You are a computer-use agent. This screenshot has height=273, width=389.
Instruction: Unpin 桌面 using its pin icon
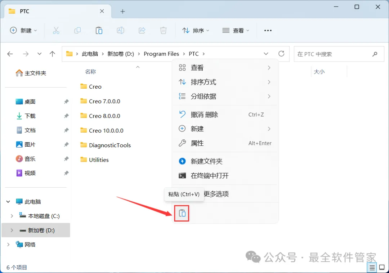point(66,102)
